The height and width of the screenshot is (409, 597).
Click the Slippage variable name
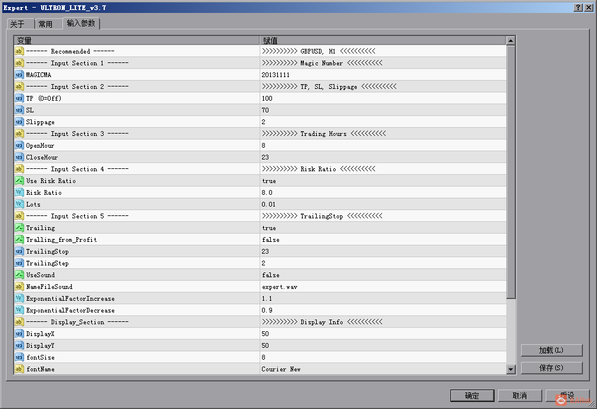(x=41, y=122)
